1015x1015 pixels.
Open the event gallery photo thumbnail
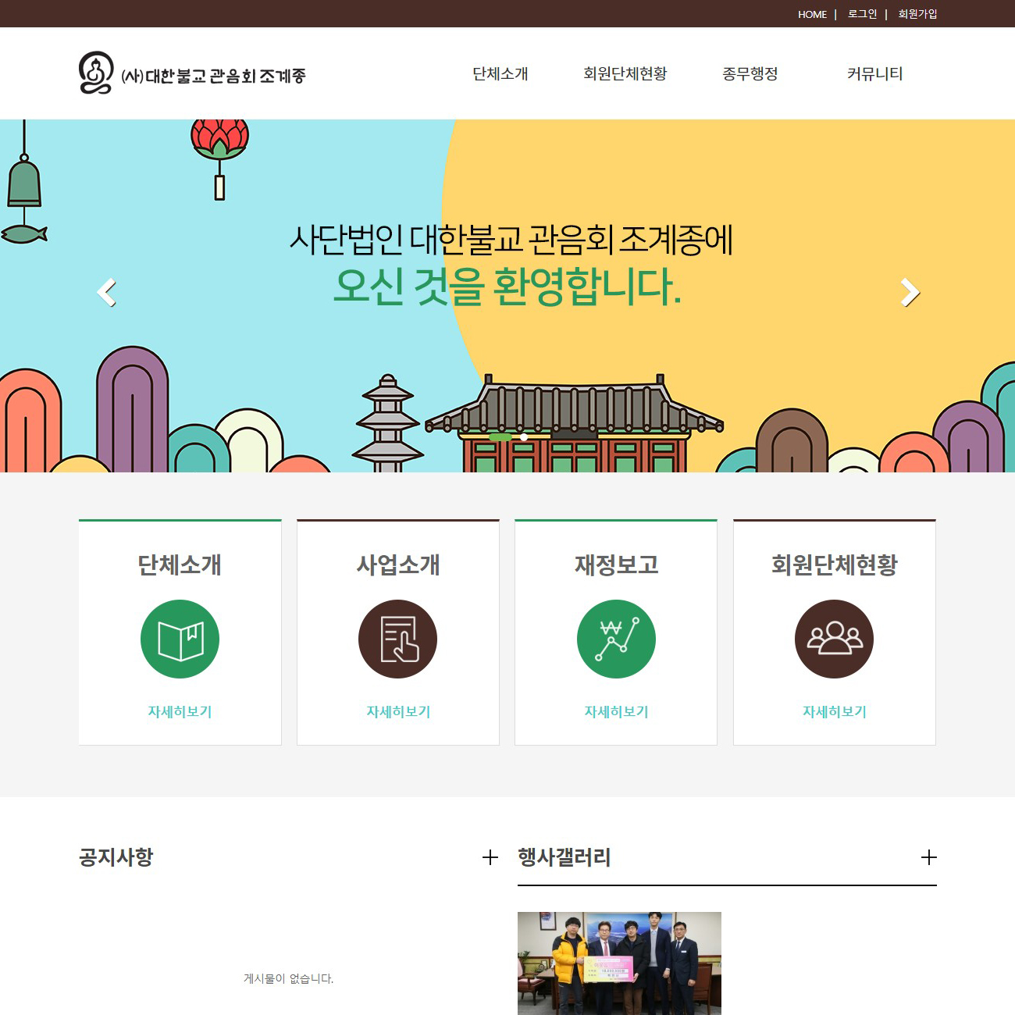point(619,963)
